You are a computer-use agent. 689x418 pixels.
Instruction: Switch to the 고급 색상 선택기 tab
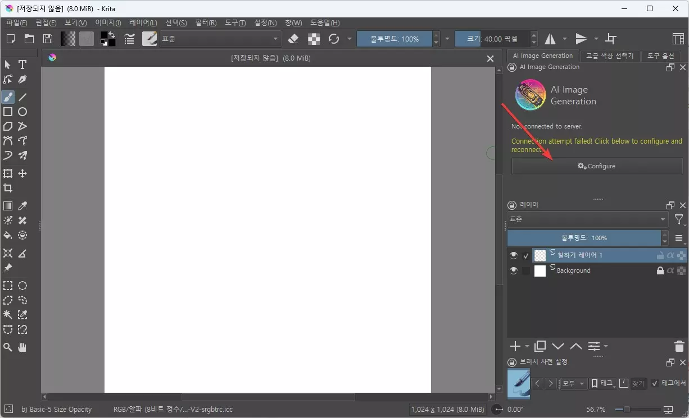[609, 56]
